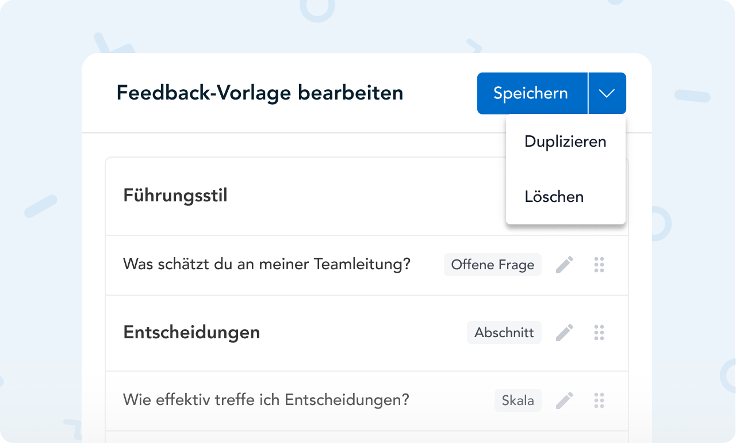736x443 pixels.
Task: Click the 'Offene Frage' type badge
Action: 493,265
